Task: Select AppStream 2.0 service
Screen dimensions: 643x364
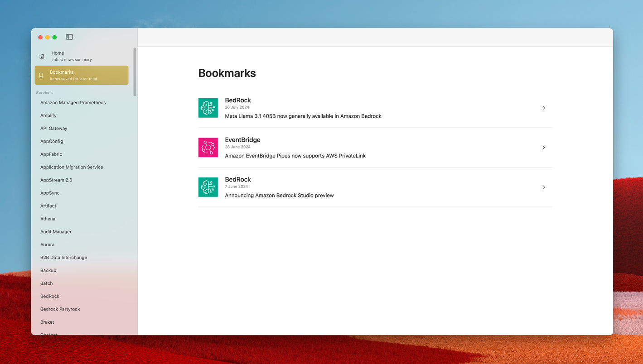Action: pyautogui.click(x=56, y=180)
